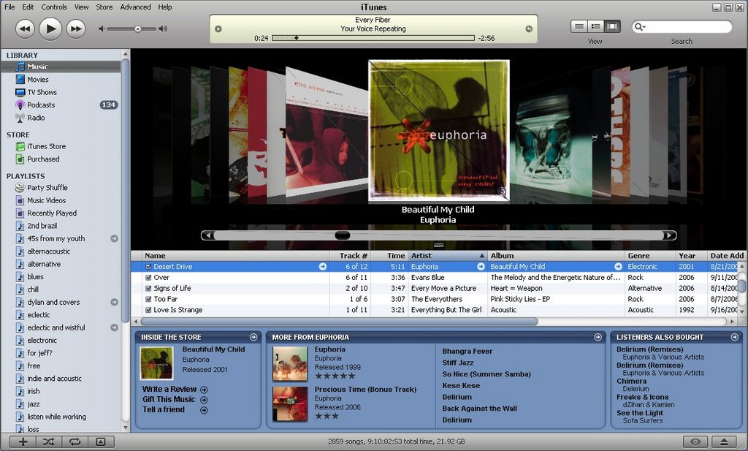Open the Bhangra Fever song link
The image size is (748, 451).
pyautogui.click(x=467, y=352)
